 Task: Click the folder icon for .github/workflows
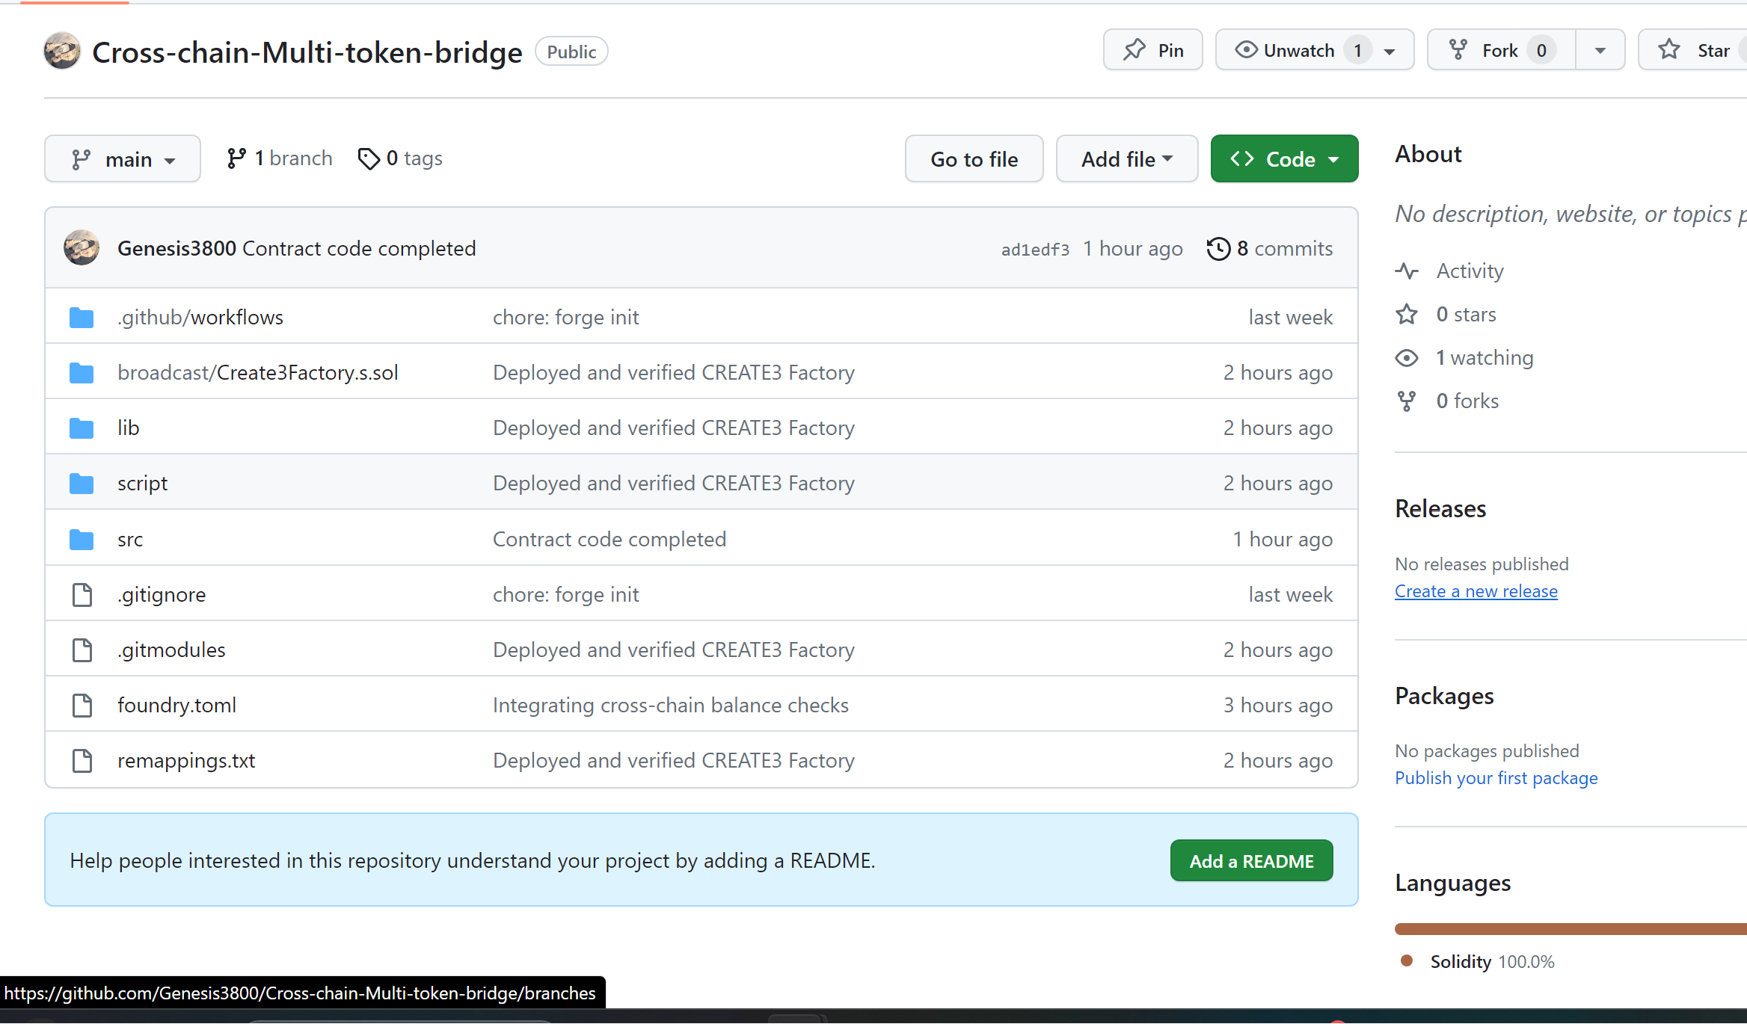pos(82,318)
